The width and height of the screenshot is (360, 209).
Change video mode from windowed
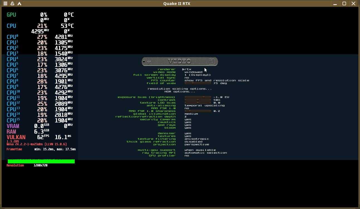tap(193, 72)
